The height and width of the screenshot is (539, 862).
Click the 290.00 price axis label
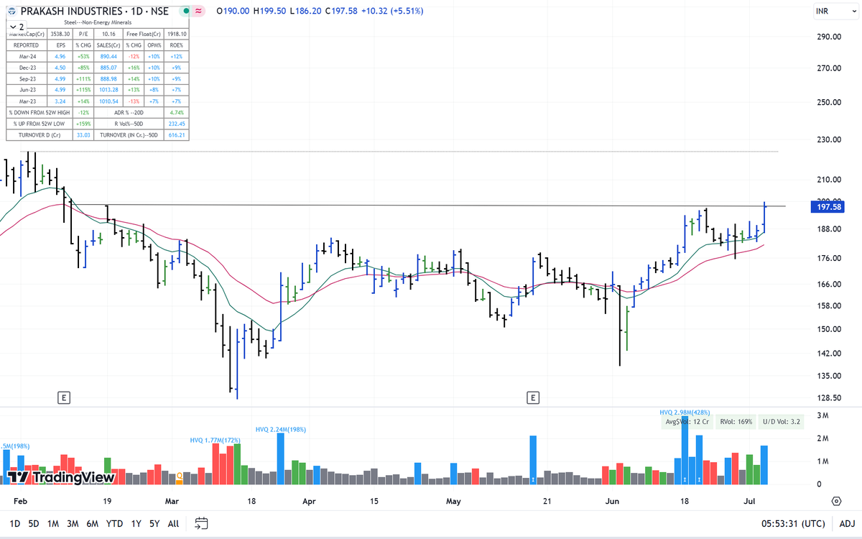(830, 37)
